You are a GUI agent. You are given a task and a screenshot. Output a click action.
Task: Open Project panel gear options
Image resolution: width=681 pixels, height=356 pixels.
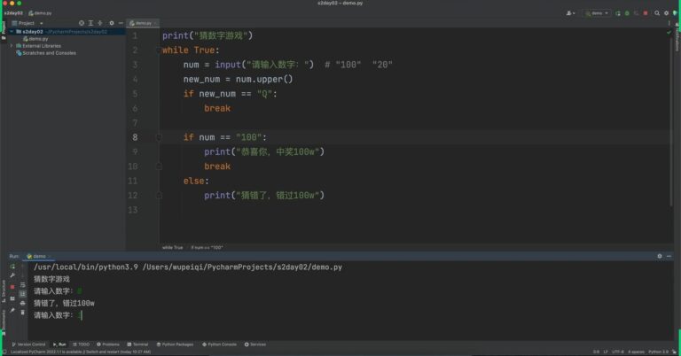[112, 23]
